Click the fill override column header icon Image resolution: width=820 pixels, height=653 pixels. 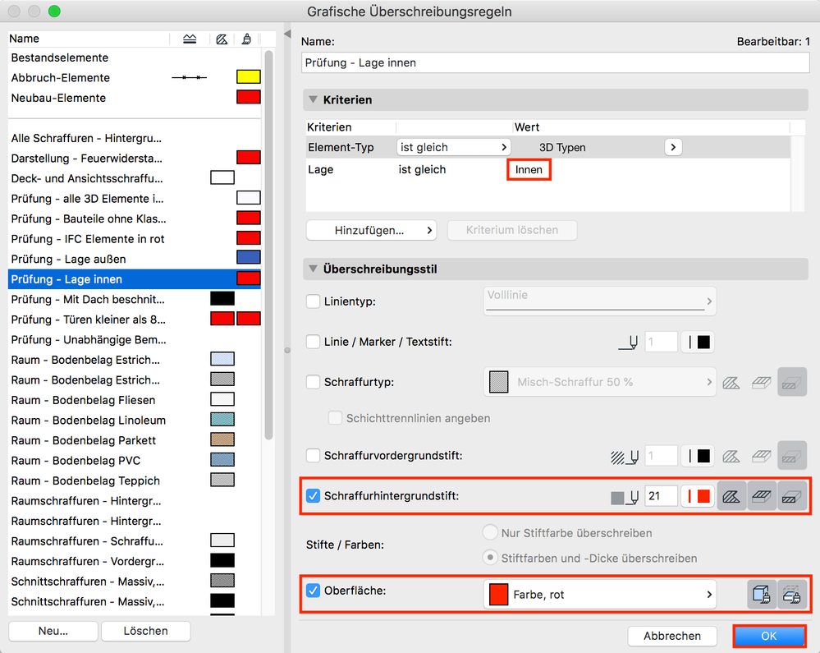coord(222,39)
